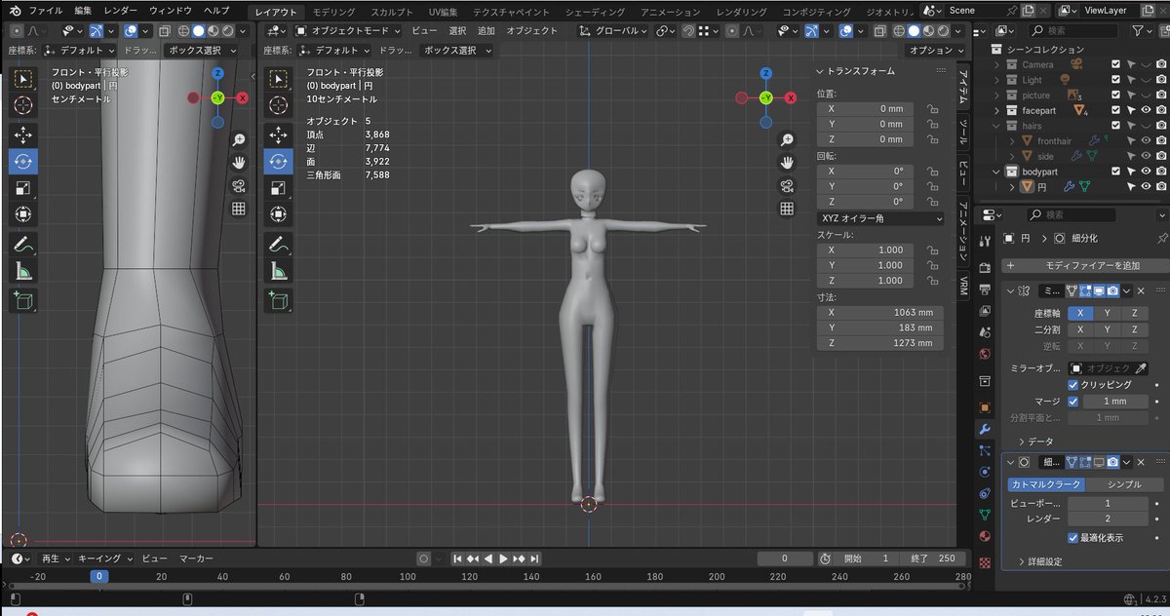Open the XYZ Euler rotation mode dropdown
The width and height of the screenshot is (1170, 616).
(x=880, y=219)
